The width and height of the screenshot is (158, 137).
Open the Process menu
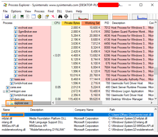coord(39,11)
